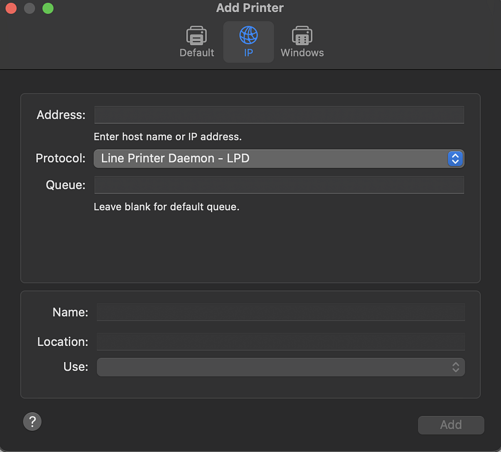
Task: Switch to the Windows tab
Action: [x=302, y=42]
